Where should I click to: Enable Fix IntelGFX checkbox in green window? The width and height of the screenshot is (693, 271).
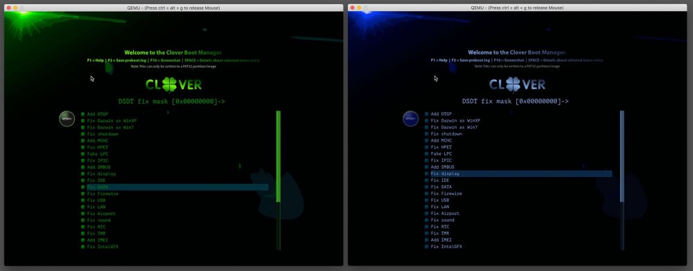point(82,246)
